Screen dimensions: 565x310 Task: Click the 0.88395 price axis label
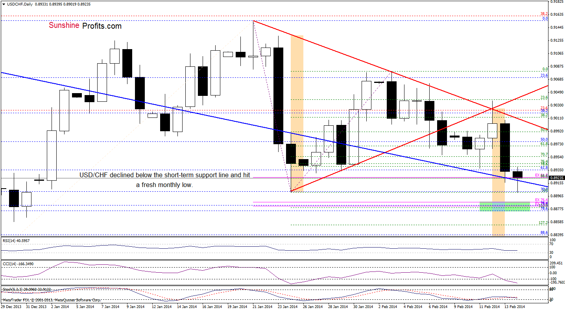558,235
